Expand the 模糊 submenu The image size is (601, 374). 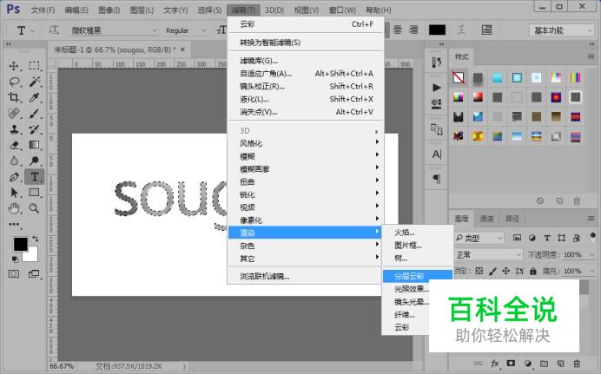pyautogui.click(x=306, y=156)
